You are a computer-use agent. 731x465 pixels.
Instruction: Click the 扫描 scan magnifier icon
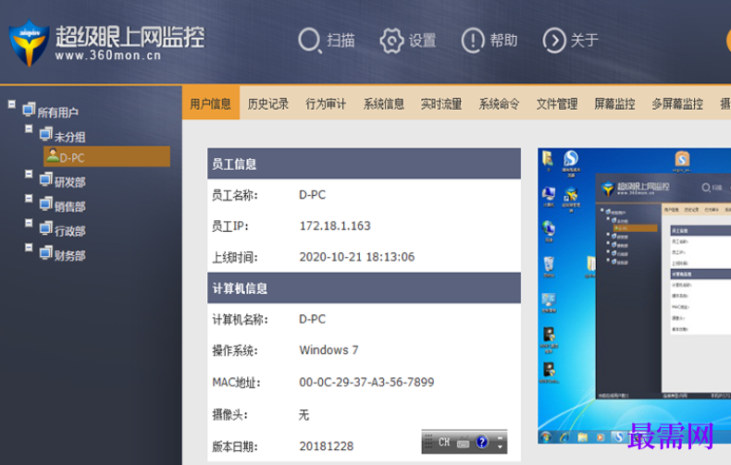click(x=310, y=41)
